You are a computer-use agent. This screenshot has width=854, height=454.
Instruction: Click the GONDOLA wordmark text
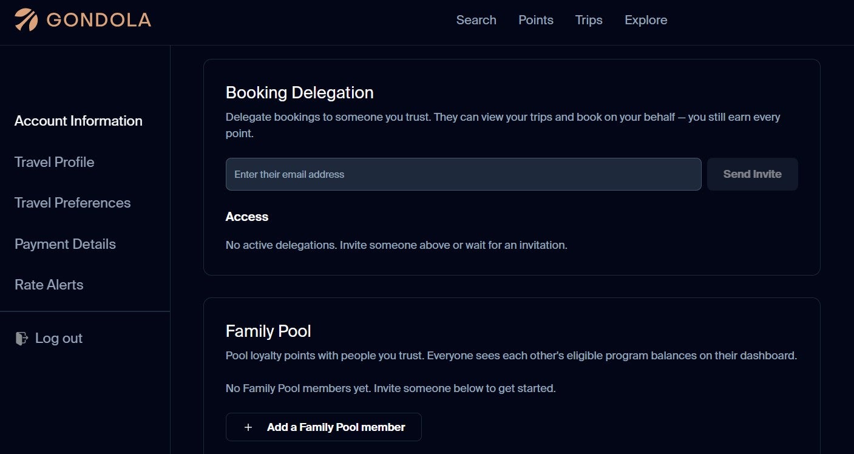(x=99, y=20)
